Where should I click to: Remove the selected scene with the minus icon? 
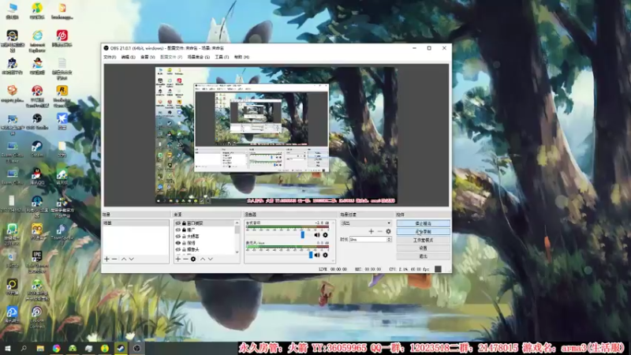pos(114,259)
